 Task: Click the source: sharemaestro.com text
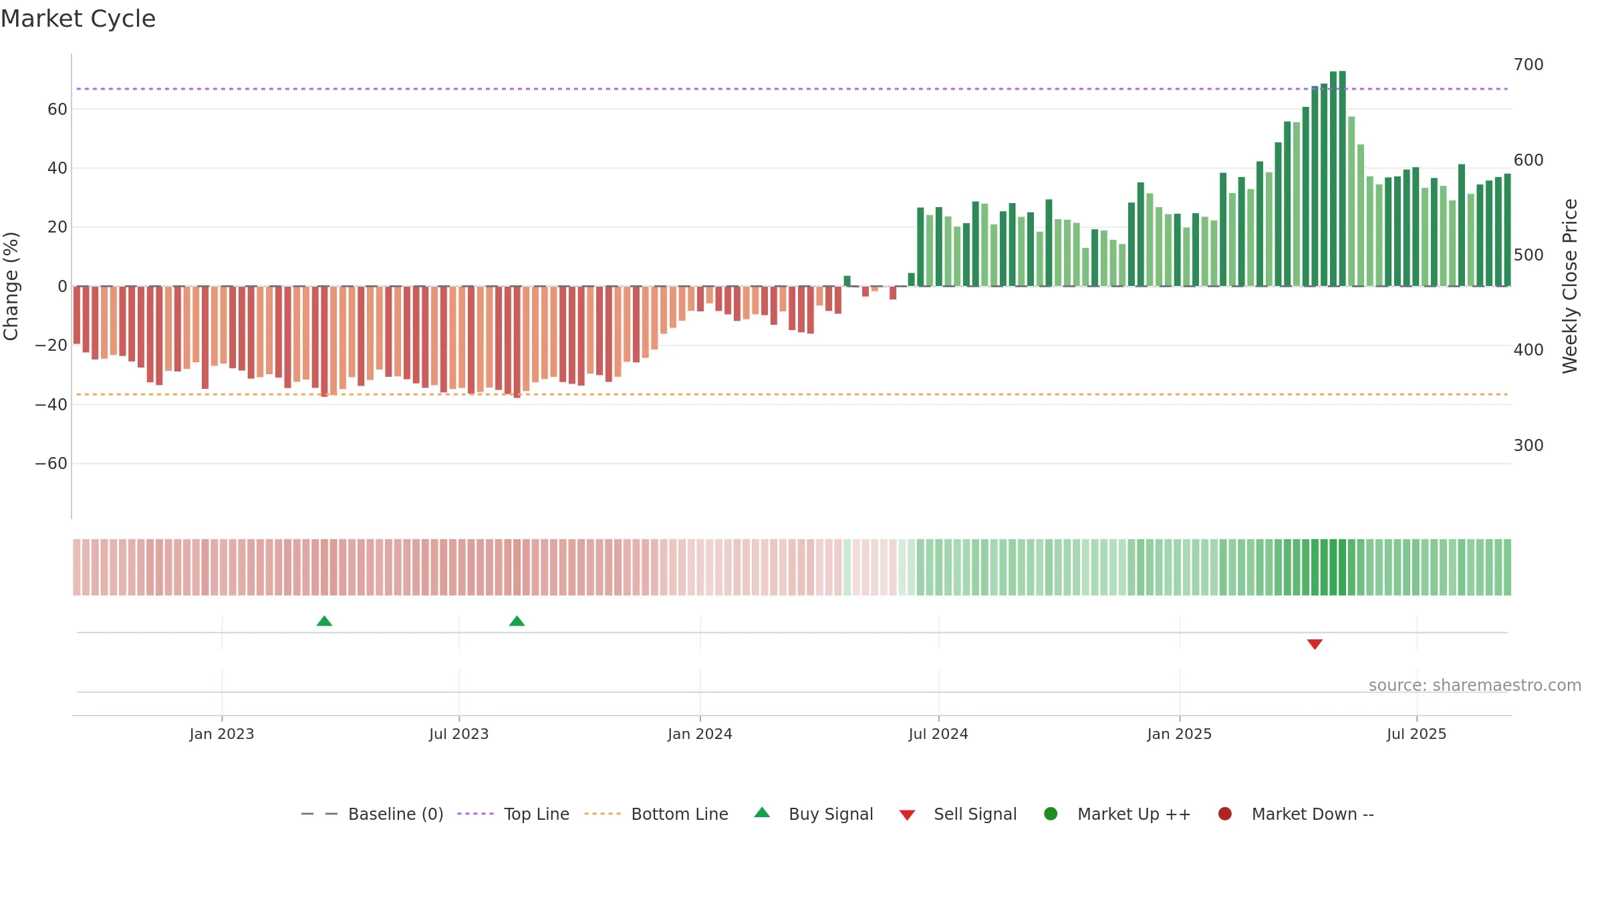pyautogui.click(x=1475, y=686)
